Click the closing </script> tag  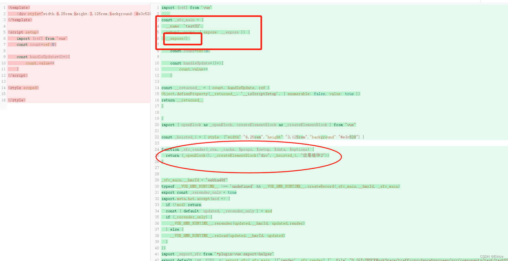pos(18,76)
